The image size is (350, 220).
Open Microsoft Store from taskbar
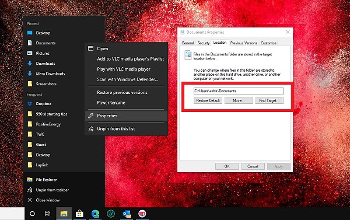79,214
